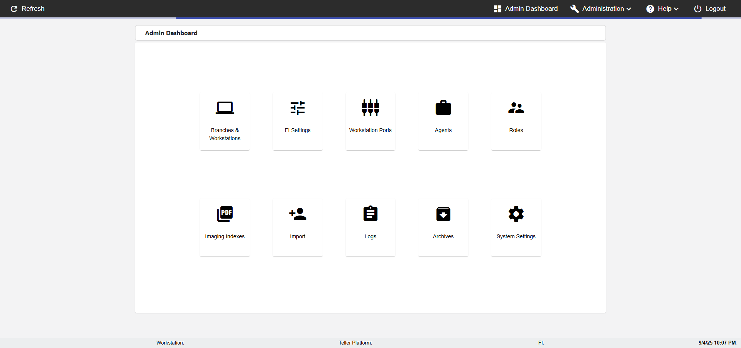Click the "Workstation:" status bar entry
Viewport: 741px width, 348px height.
pyautogui.click(x=170, y=343)
